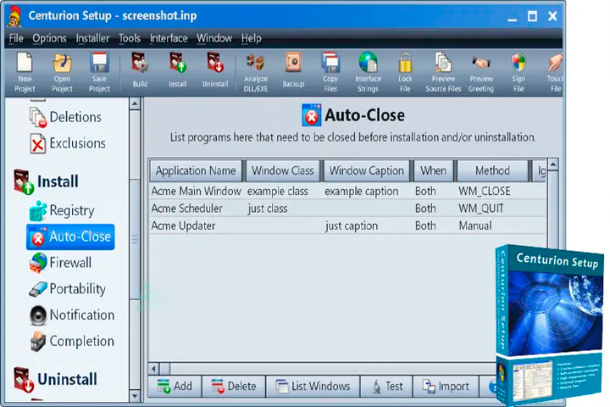Sort by Application Name column header
610x407 pixels.
point(196,170)
